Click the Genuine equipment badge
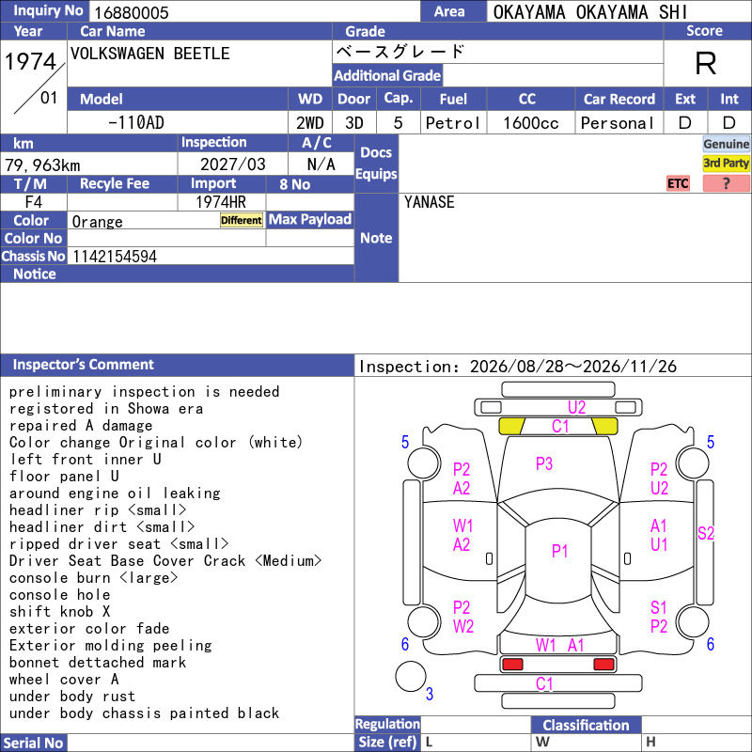Screen dimensions: 752x752 point(726,144)
